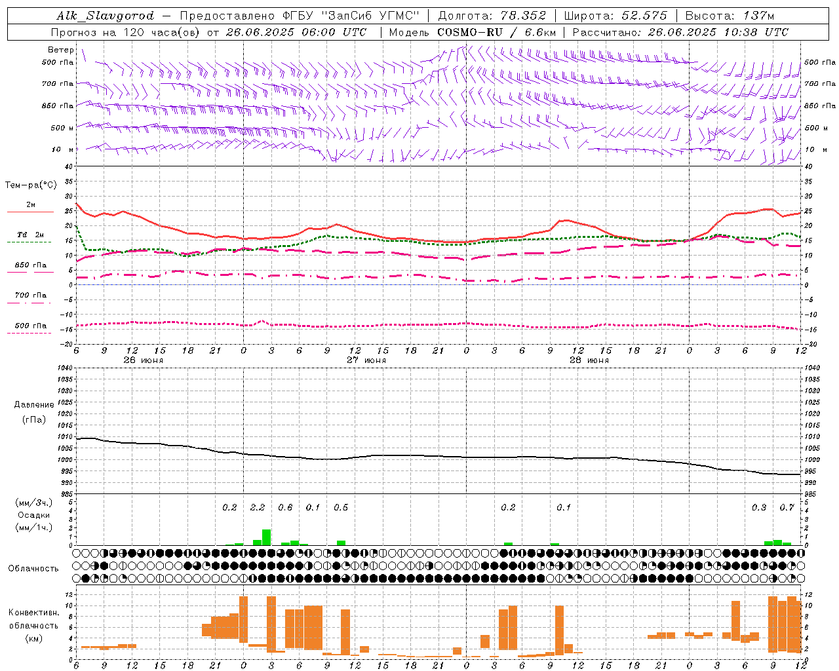Click the 0.3 precipitation total value

tap(759, 508)
